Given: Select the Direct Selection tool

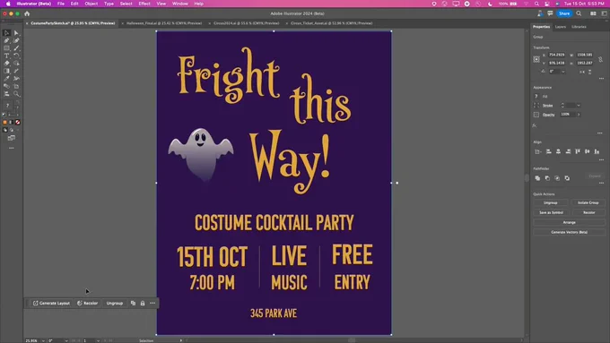Looking at the screenshot, I should [16, 33].
